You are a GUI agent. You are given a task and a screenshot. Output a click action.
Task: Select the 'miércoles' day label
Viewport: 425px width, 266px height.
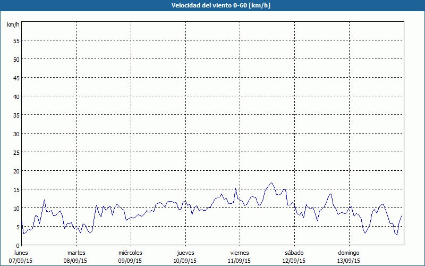[130, 253]
